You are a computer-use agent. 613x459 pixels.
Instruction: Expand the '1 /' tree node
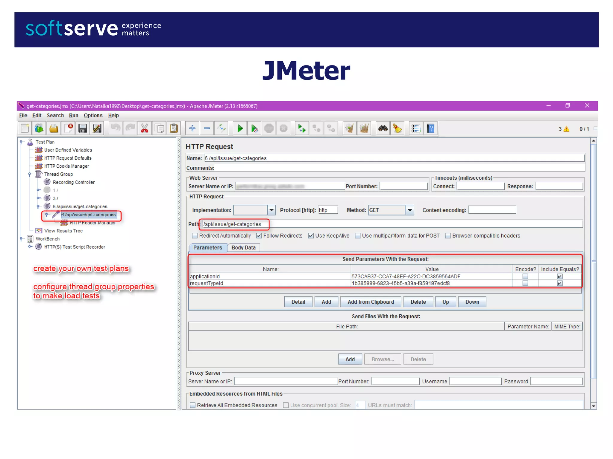(38, 190)
